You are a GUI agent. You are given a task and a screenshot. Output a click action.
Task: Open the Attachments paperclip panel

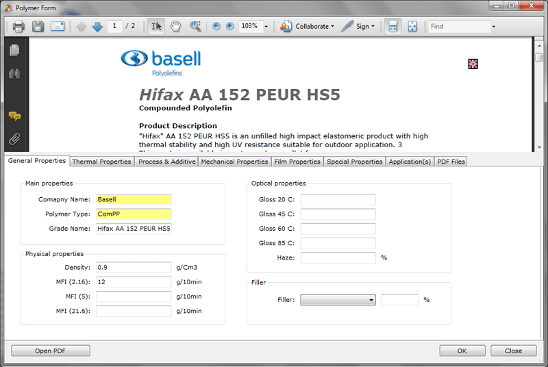click(14, 139)
